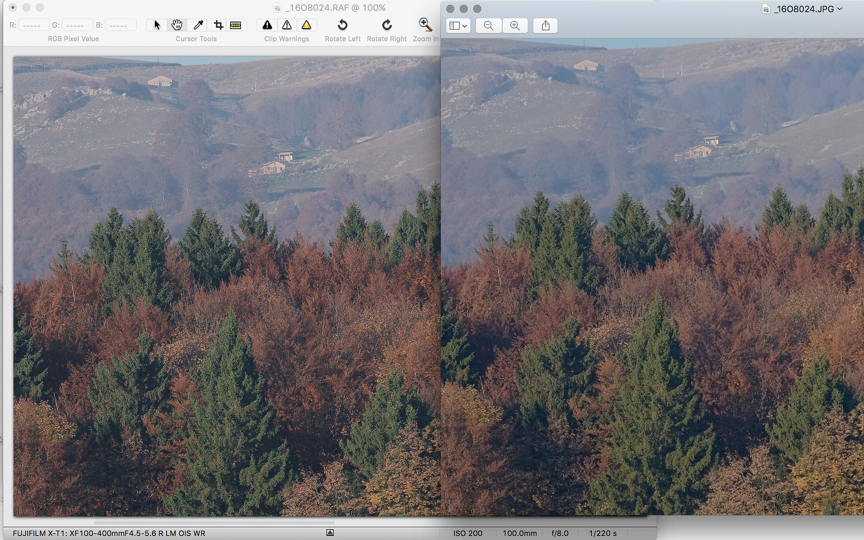Enable the yellow highlight clip warning

click(307, 25)
